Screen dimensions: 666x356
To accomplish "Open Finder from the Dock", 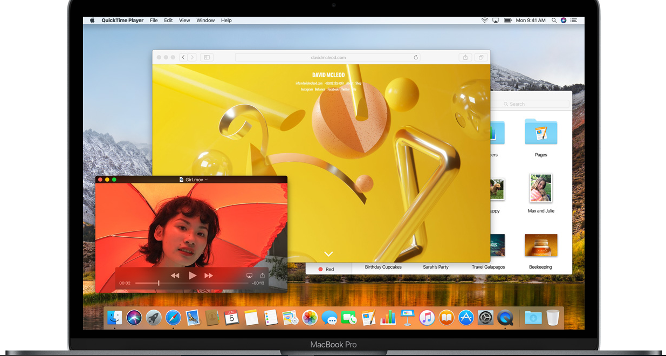I will point(114,317).
